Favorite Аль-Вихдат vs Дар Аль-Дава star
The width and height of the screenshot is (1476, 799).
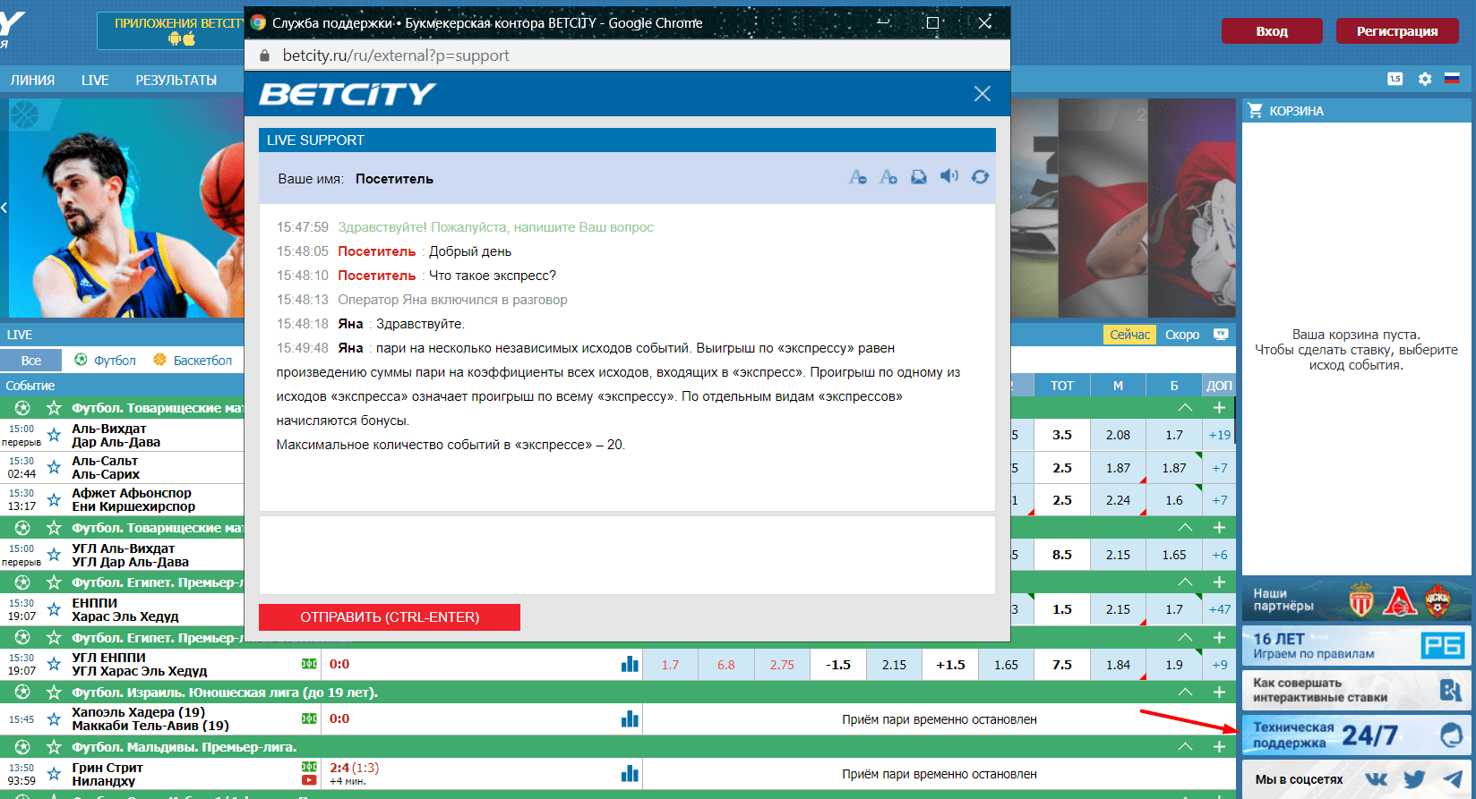[54, 435]
